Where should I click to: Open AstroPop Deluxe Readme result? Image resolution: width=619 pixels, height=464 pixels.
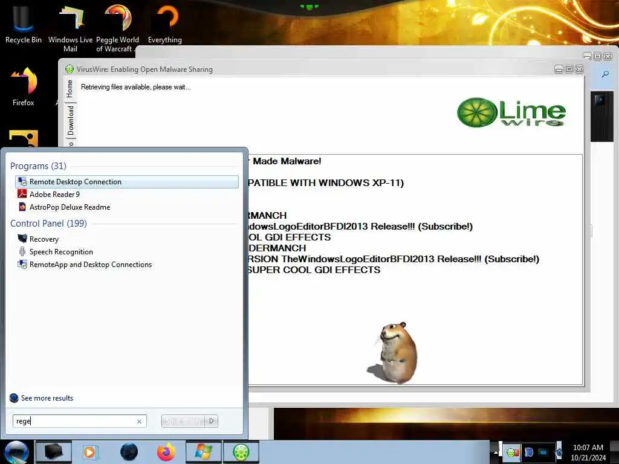click(x=127, y=207)
